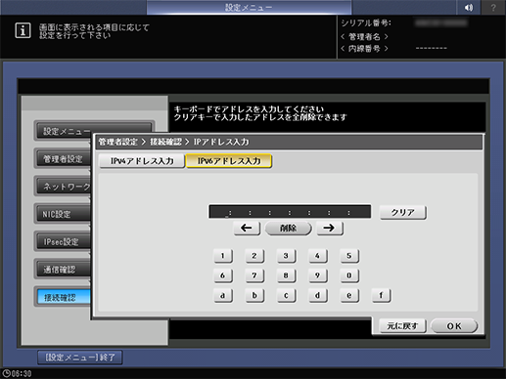506x379 pixels.
Task: Tap keypad digit 6
Action: click(223, 275)
